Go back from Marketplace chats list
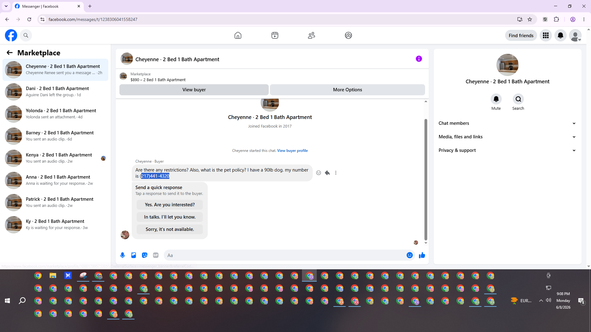The height and width of the screenshot is (332, 591). [10, 53]
